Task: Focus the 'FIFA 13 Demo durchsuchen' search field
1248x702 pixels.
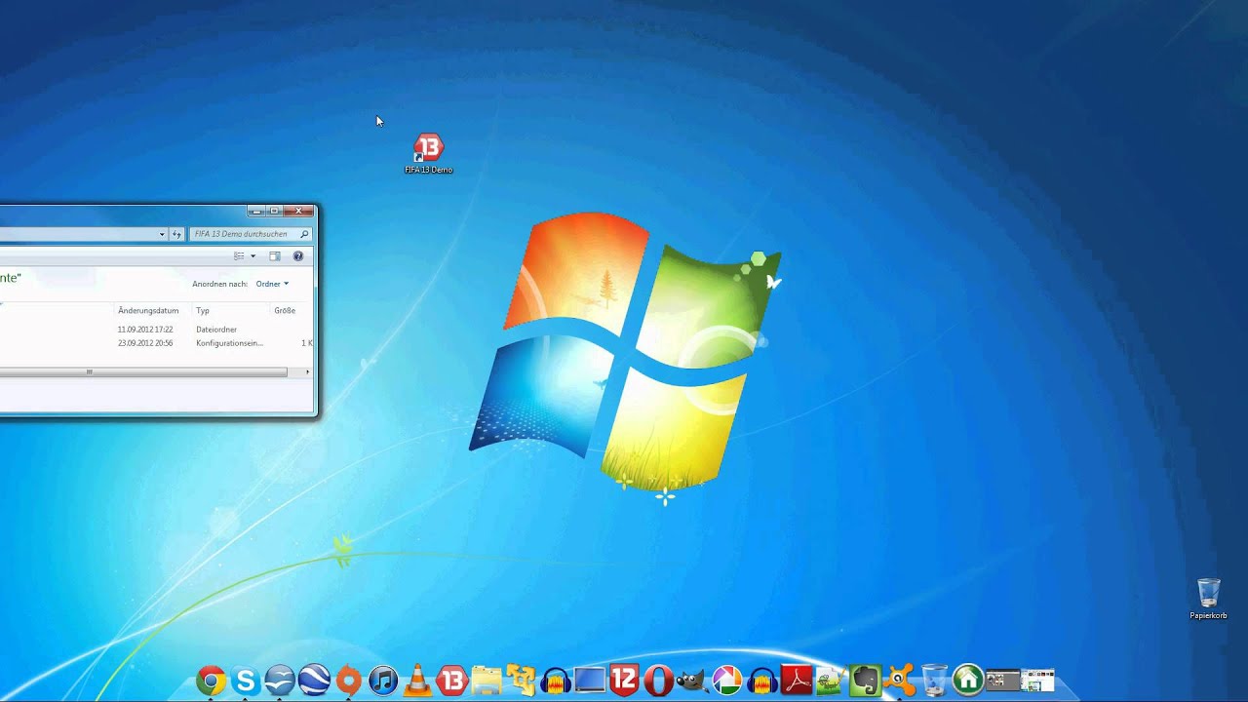Action: 251,234
